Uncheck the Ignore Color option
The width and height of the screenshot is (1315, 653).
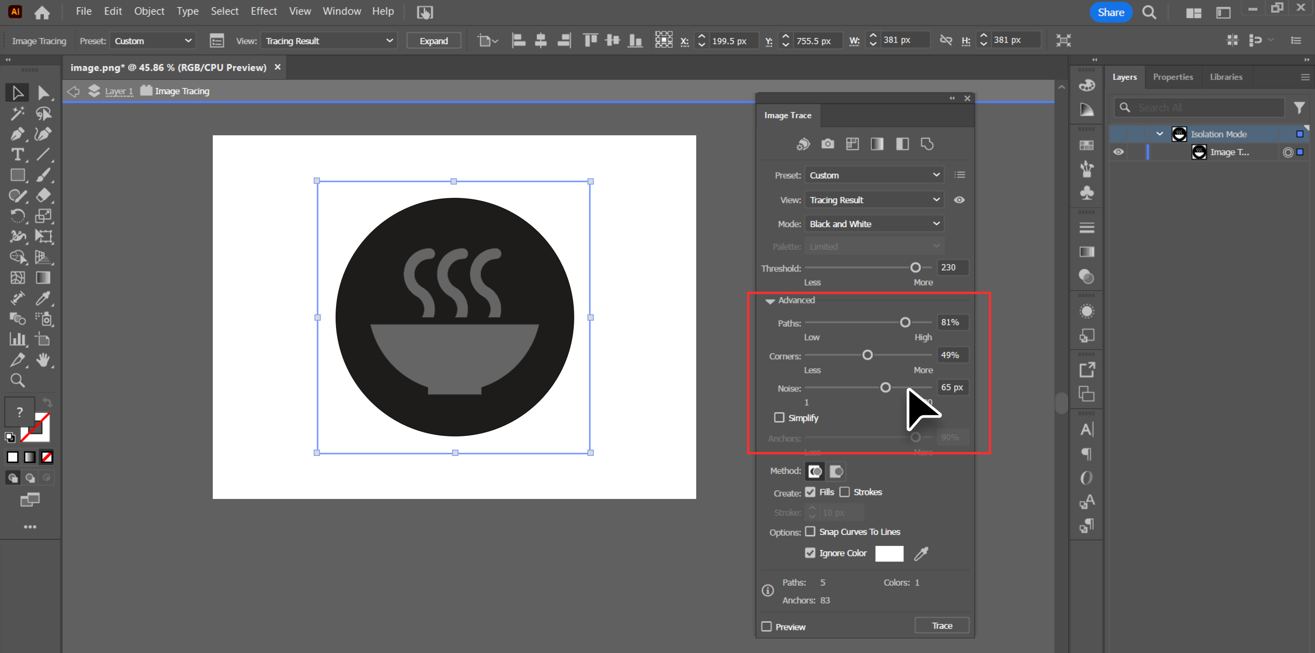(x=810, y=553)
